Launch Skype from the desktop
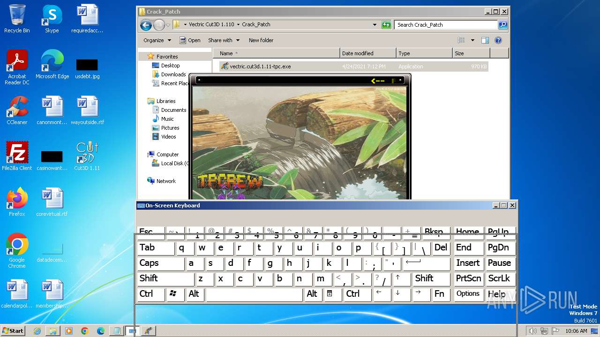 (x=52, y=19)
